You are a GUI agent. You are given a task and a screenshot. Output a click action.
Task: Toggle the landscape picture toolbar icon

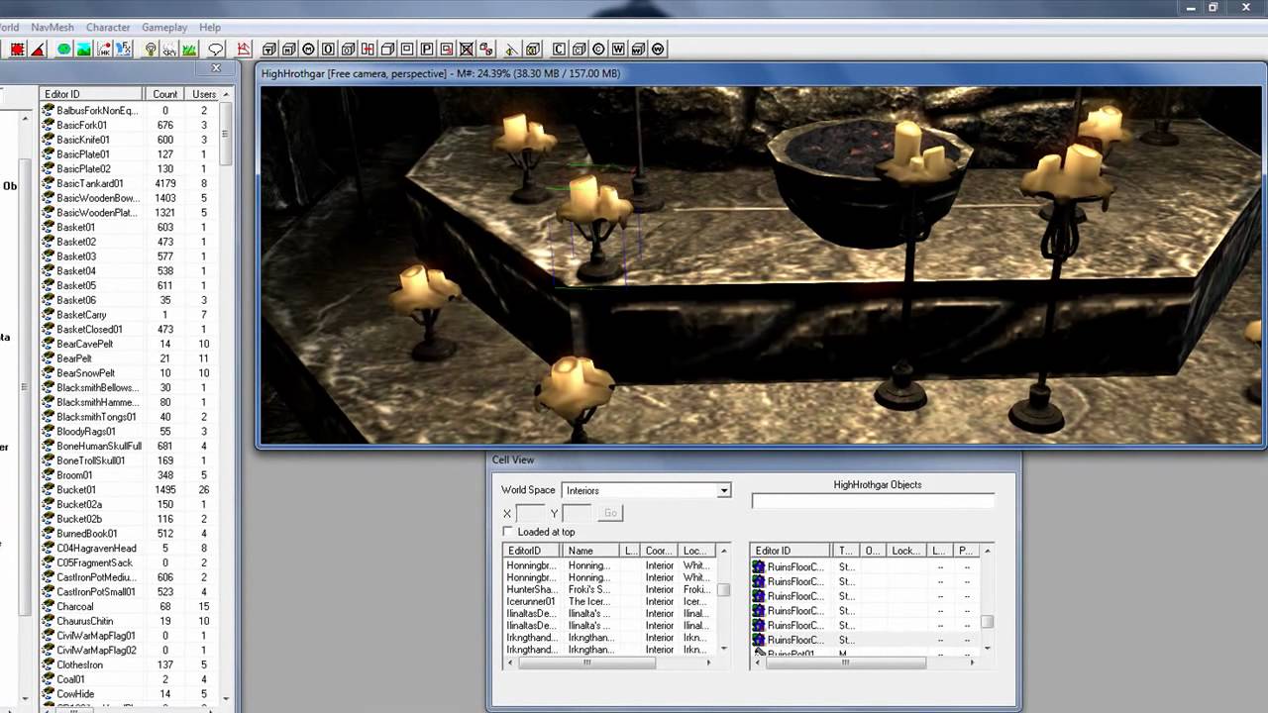[84, 49]
